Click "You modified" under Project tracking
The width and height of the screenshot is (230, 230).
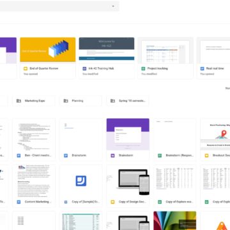[x=149, y=74]
